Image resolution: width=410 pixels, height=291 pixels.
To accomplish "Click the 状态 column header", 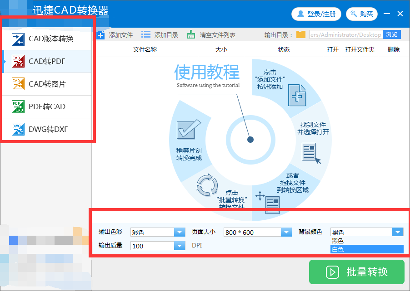I will 284,49.
